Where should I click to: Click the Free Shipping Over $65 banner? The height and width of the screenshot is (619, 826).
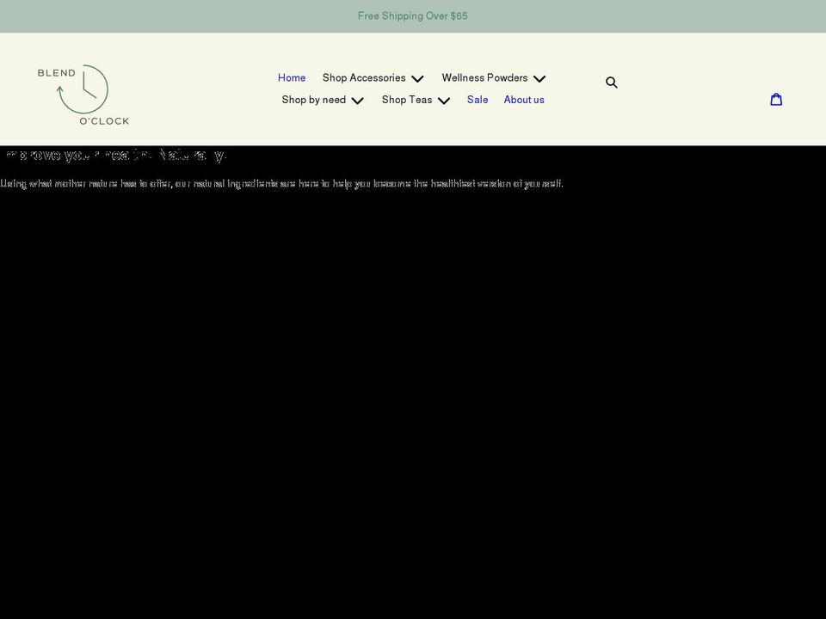pyautogui.click(x=413, y=15)
